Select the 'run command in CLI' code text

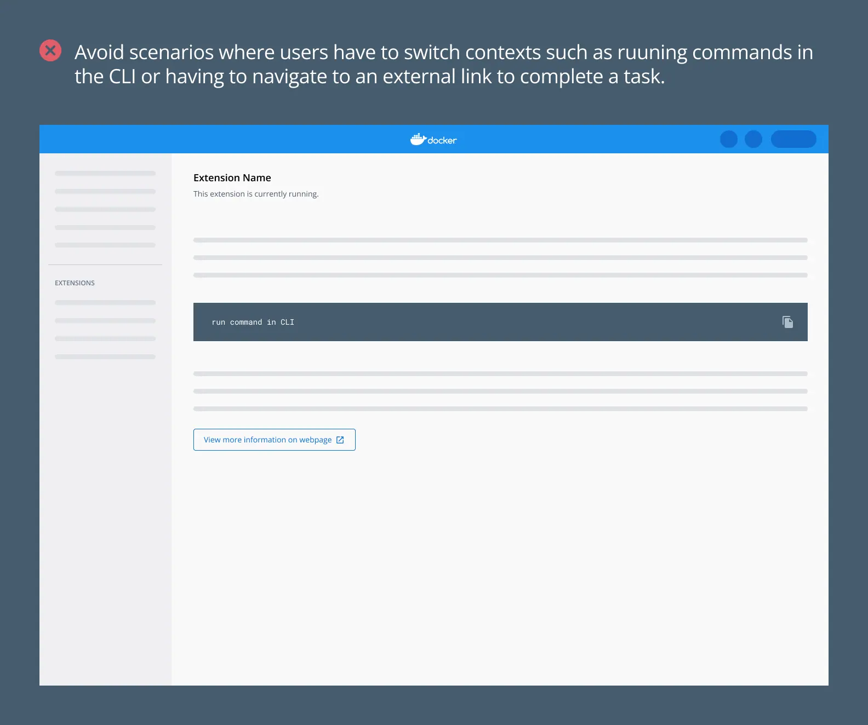click(x=253, y=322)
